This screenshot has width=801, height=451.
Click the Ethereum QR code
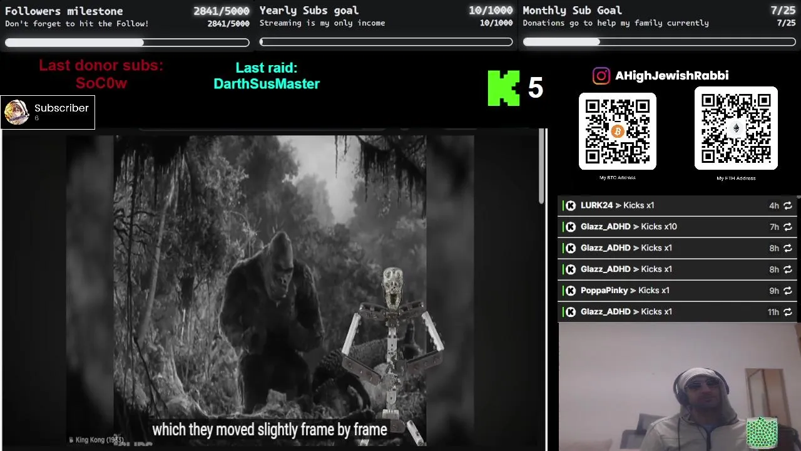pos(736,128)
